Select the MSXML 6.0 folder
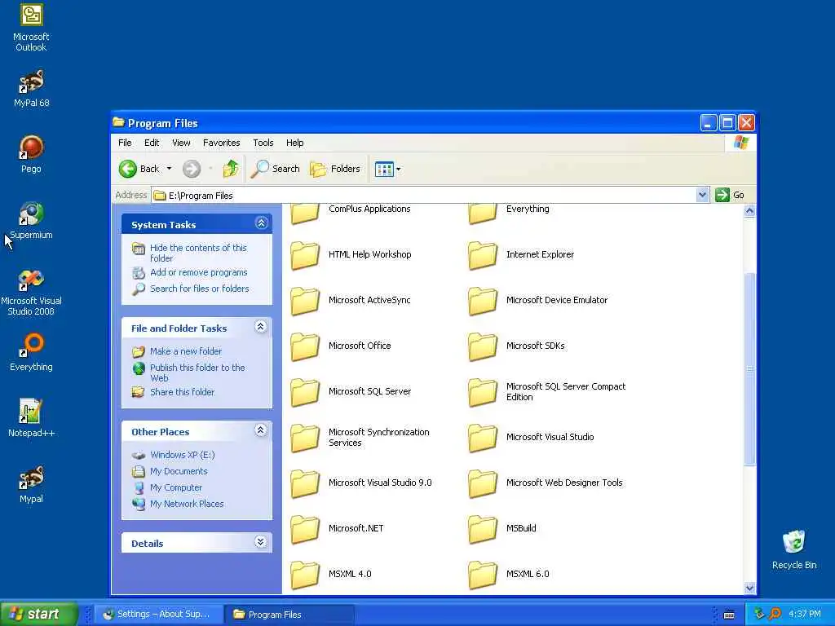Viewport: 835px width, 626px height. point(509,574)
